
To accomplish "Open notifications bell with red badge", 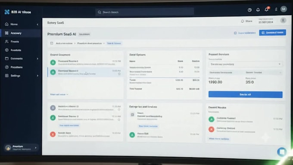I will pos(267,9).
